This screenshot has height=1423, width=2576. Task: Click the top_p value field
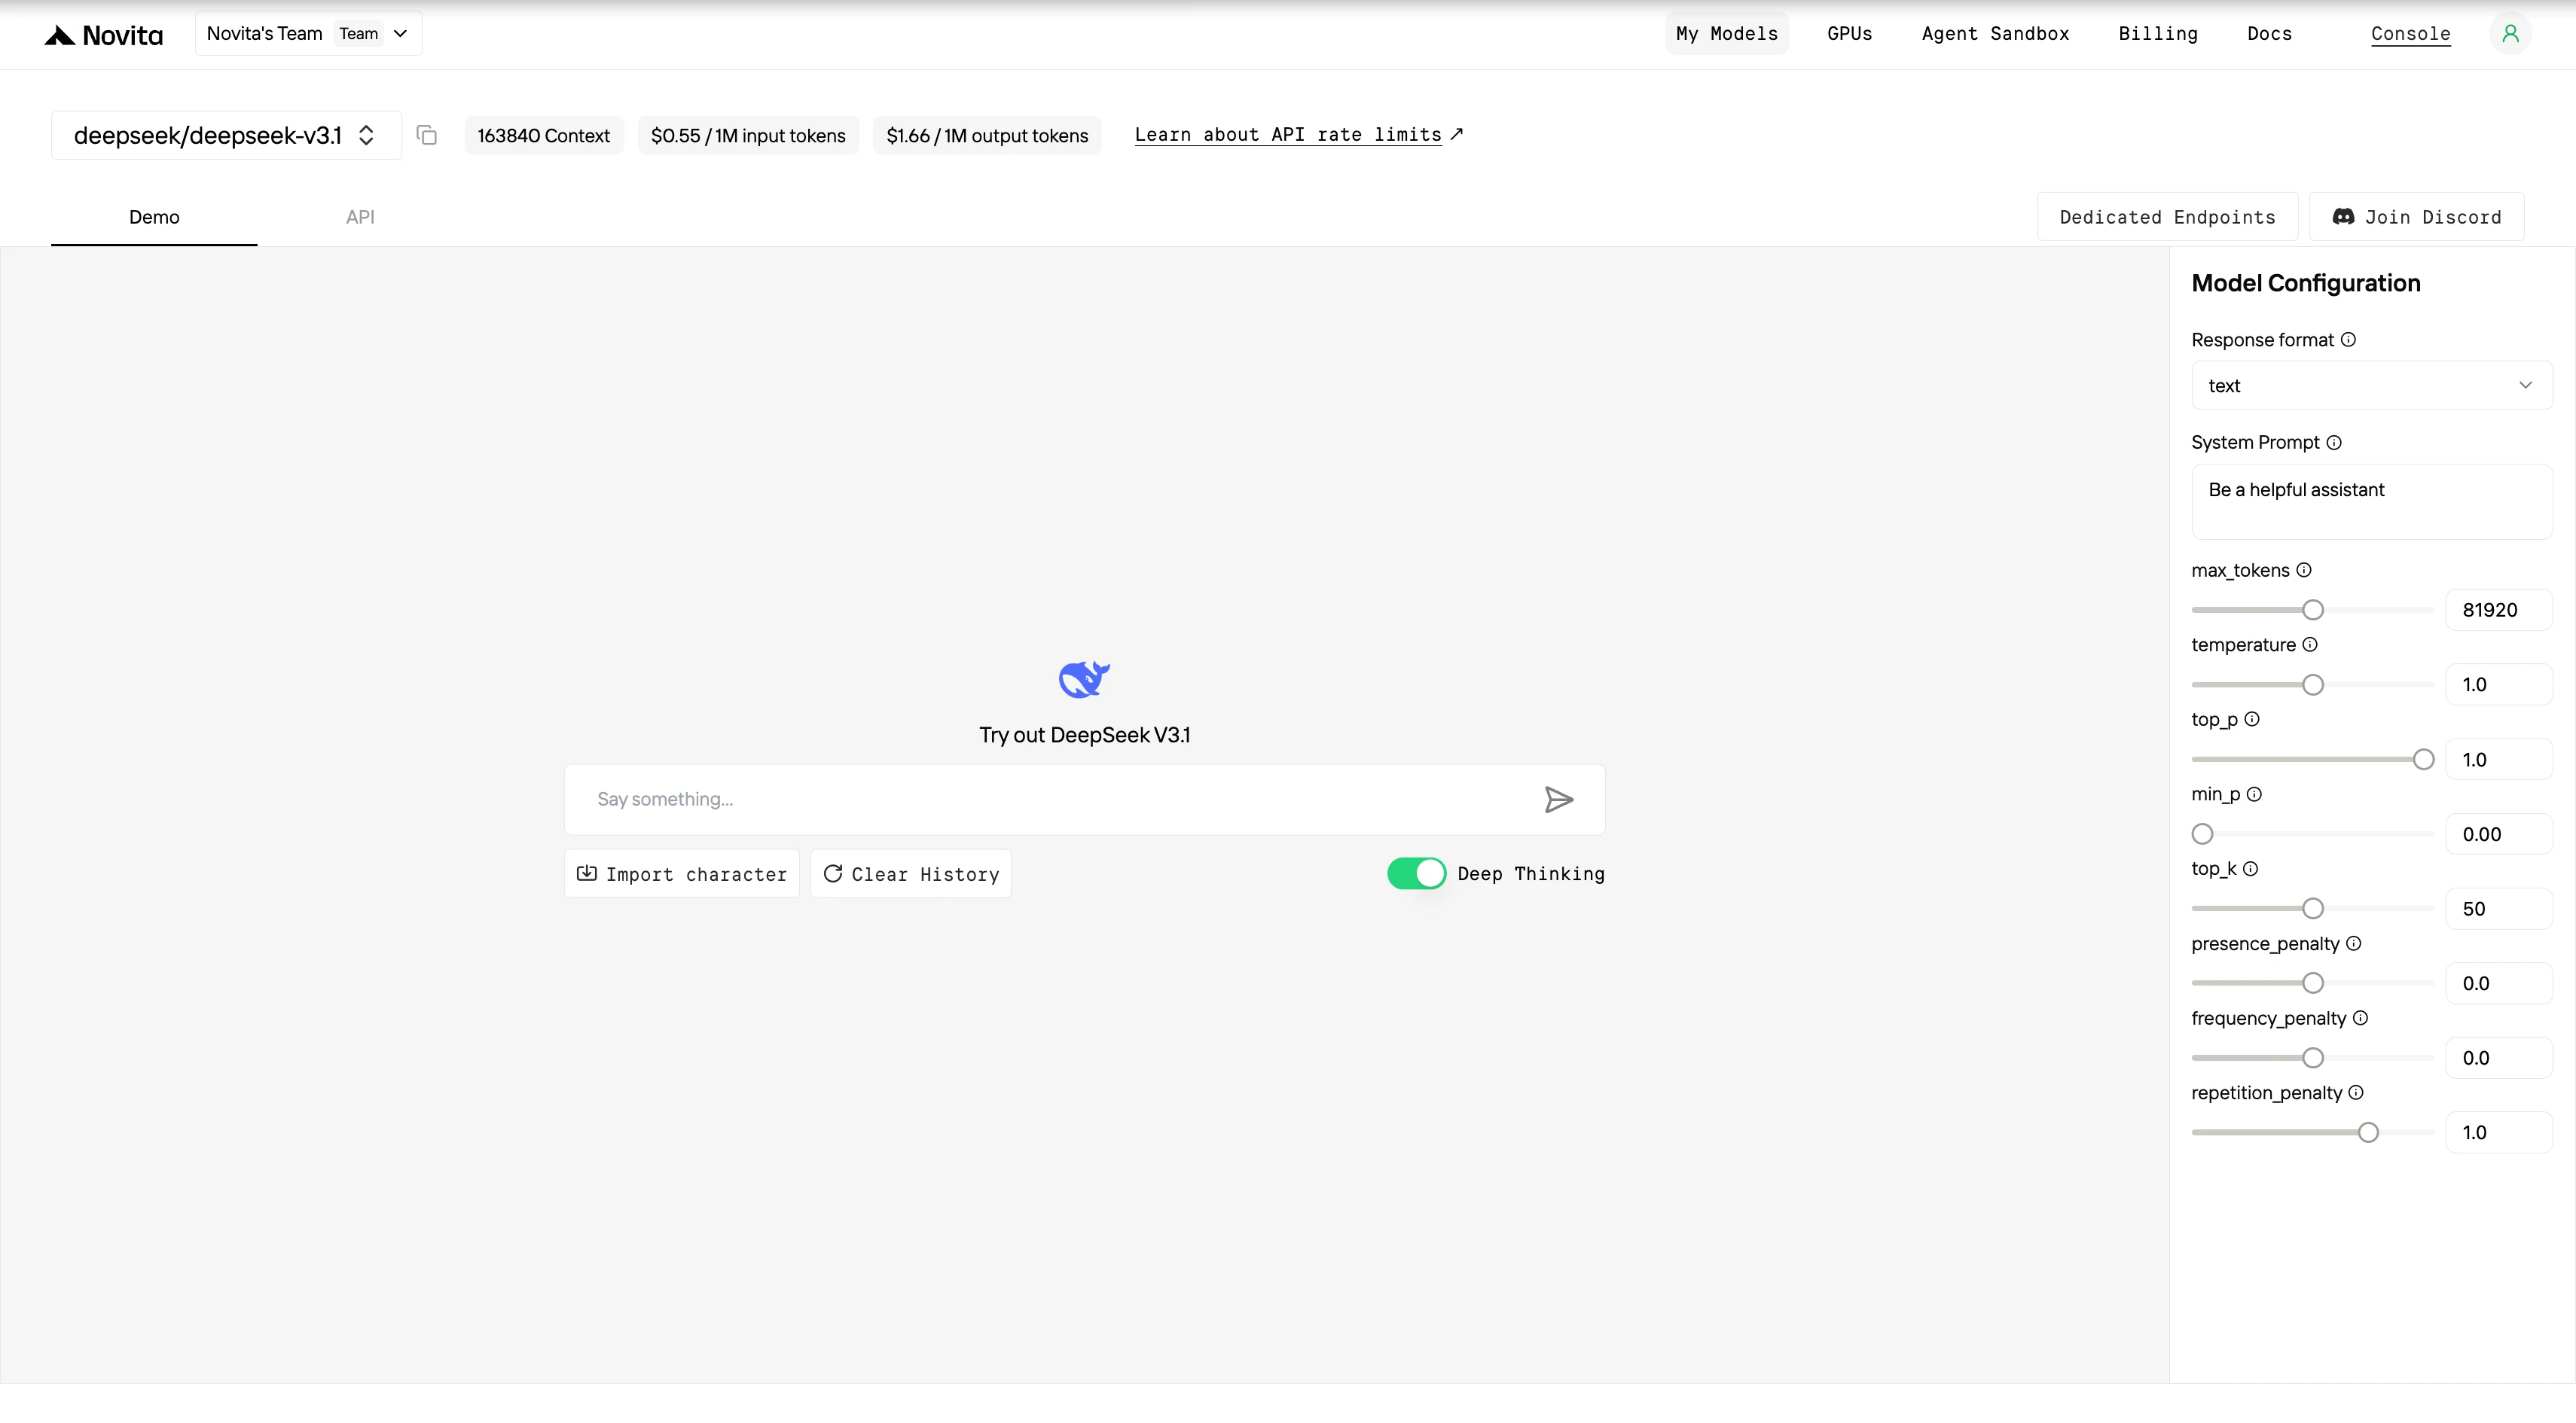[2499, 760]
